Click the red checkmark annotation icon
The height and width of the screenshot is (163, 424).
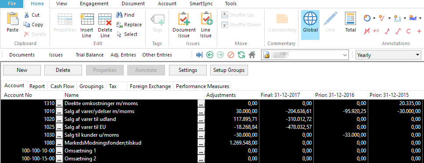382,18
